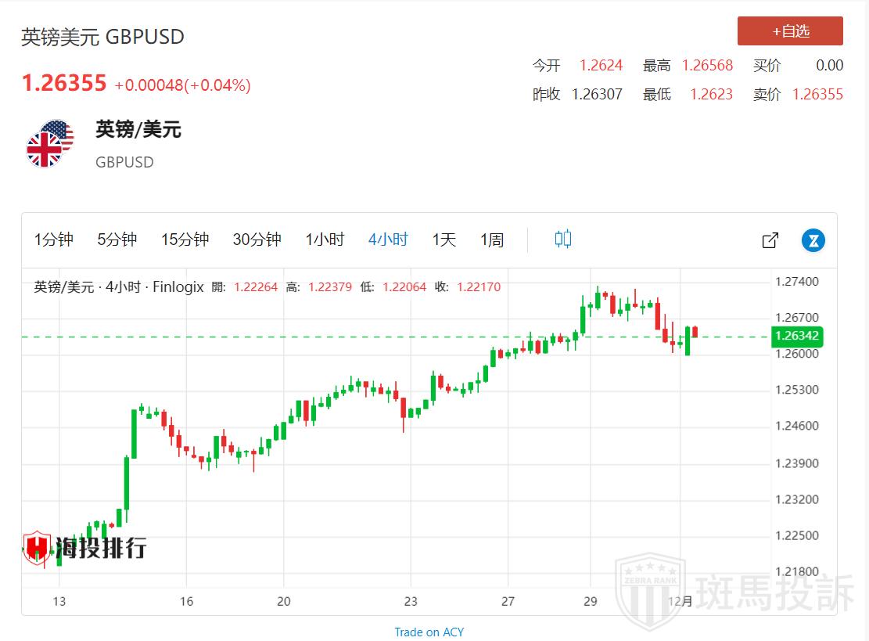Select the active 4小时 timeframe

pos(388,239)
